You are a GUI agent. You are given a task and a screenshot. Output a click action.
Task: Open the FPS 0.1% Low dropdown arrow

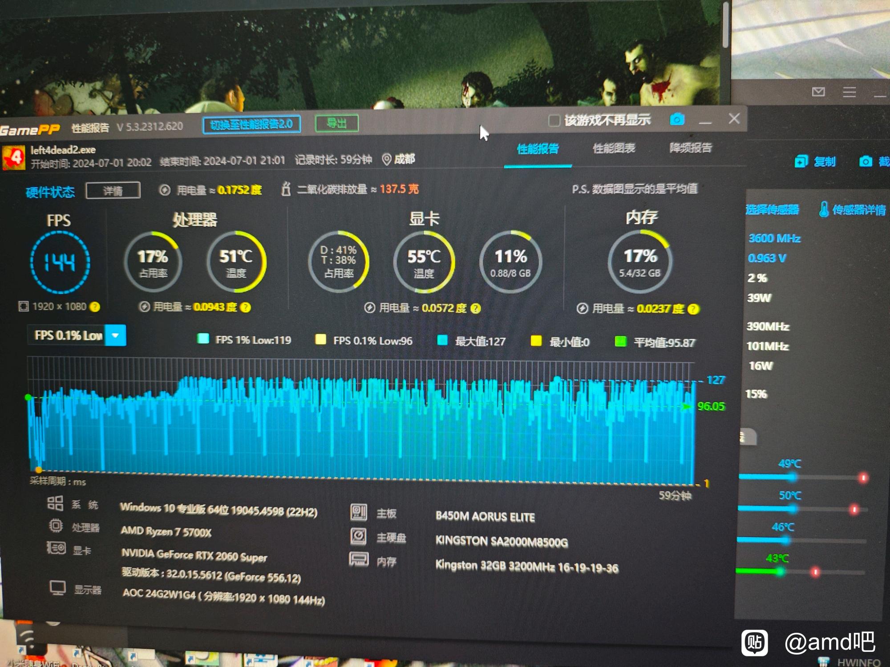pyautogui.click(x=116, y=335)
